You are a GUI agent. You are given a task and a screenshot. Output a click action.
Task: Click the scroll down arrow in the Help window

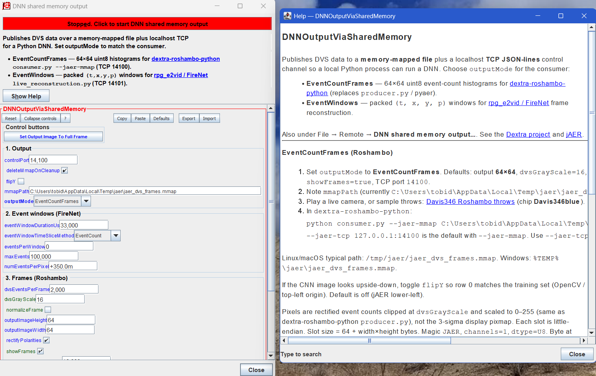(592, 333)
